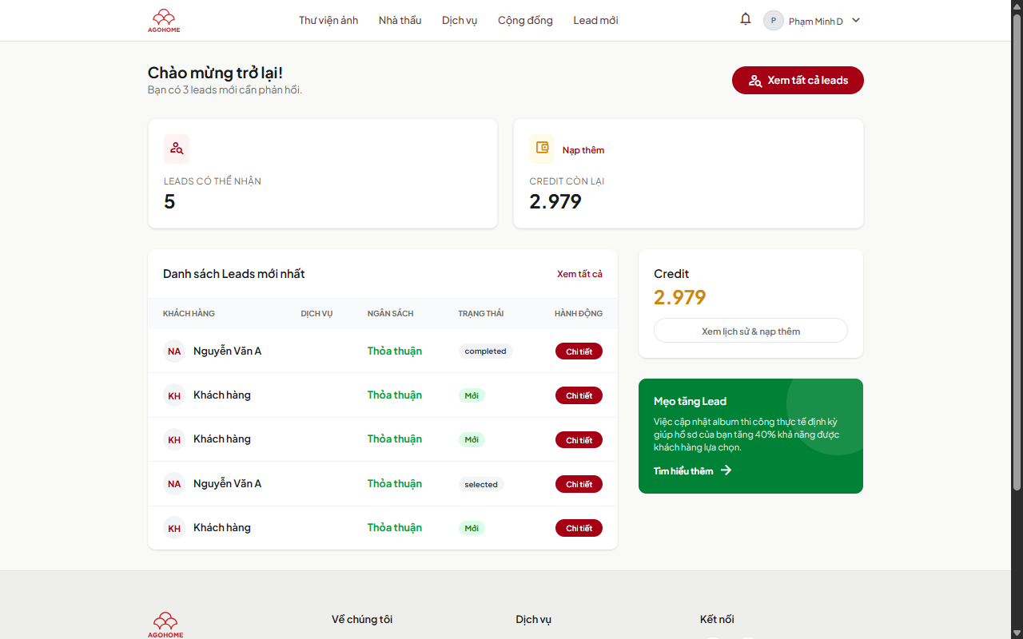1023x639 pixels.
Task: Click TRẠNG THÁI column header
Action: pos(480,314)
